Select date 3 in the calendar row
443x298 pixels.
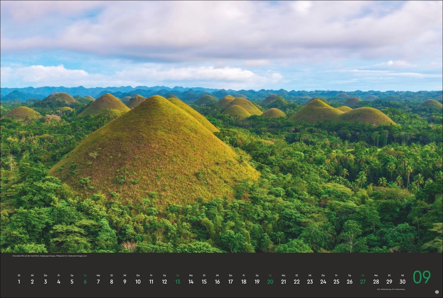(45, 282)
